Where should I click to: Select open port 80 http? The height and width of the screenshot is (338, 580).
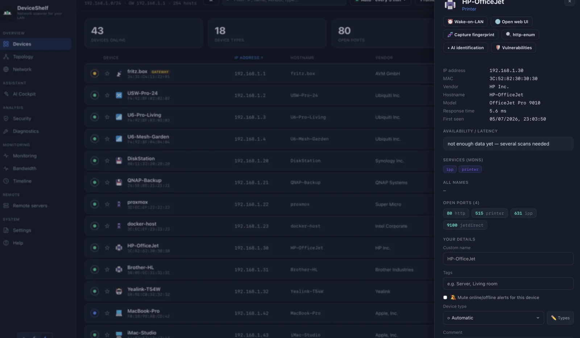456,213
